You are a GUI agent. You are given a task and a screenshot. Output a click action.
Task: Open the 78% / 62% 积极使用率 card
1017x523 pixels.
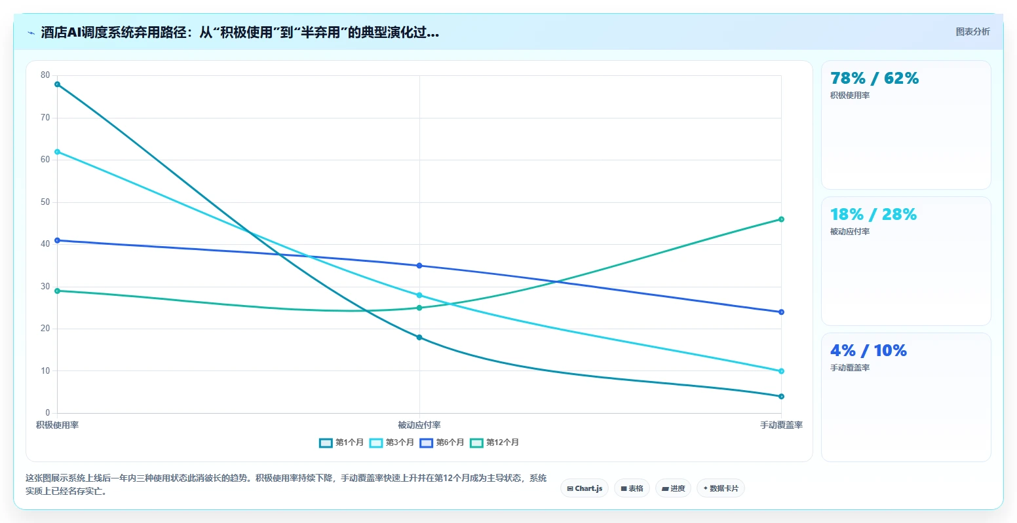(x=906, y=125)
